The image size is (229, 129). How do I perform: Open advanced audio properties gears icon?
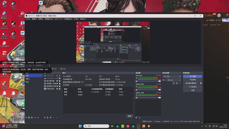coord(136,118)
